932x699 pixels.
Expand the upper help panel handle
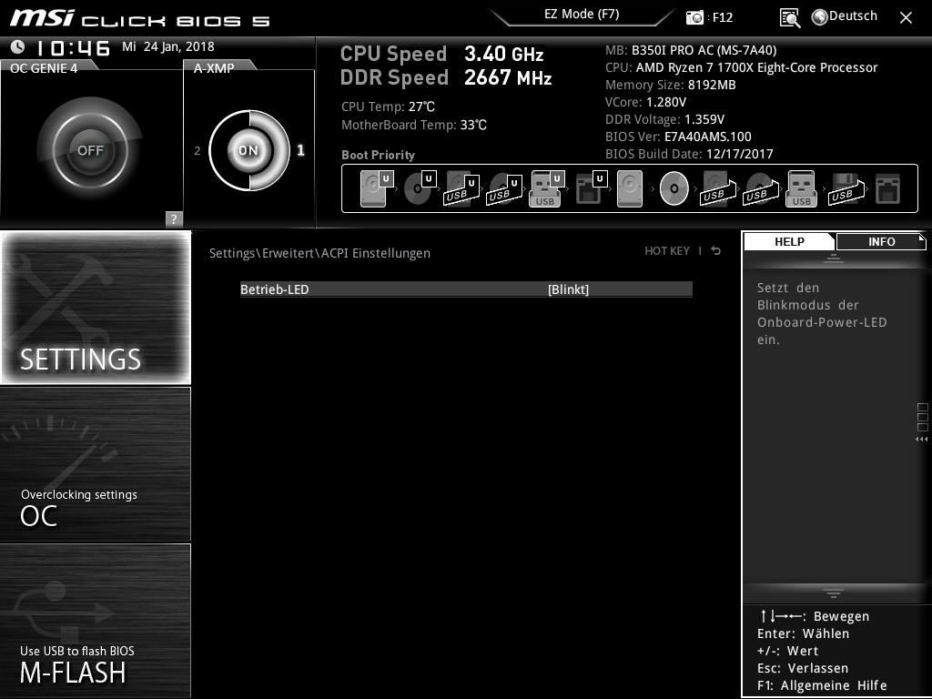coord(834,258)
